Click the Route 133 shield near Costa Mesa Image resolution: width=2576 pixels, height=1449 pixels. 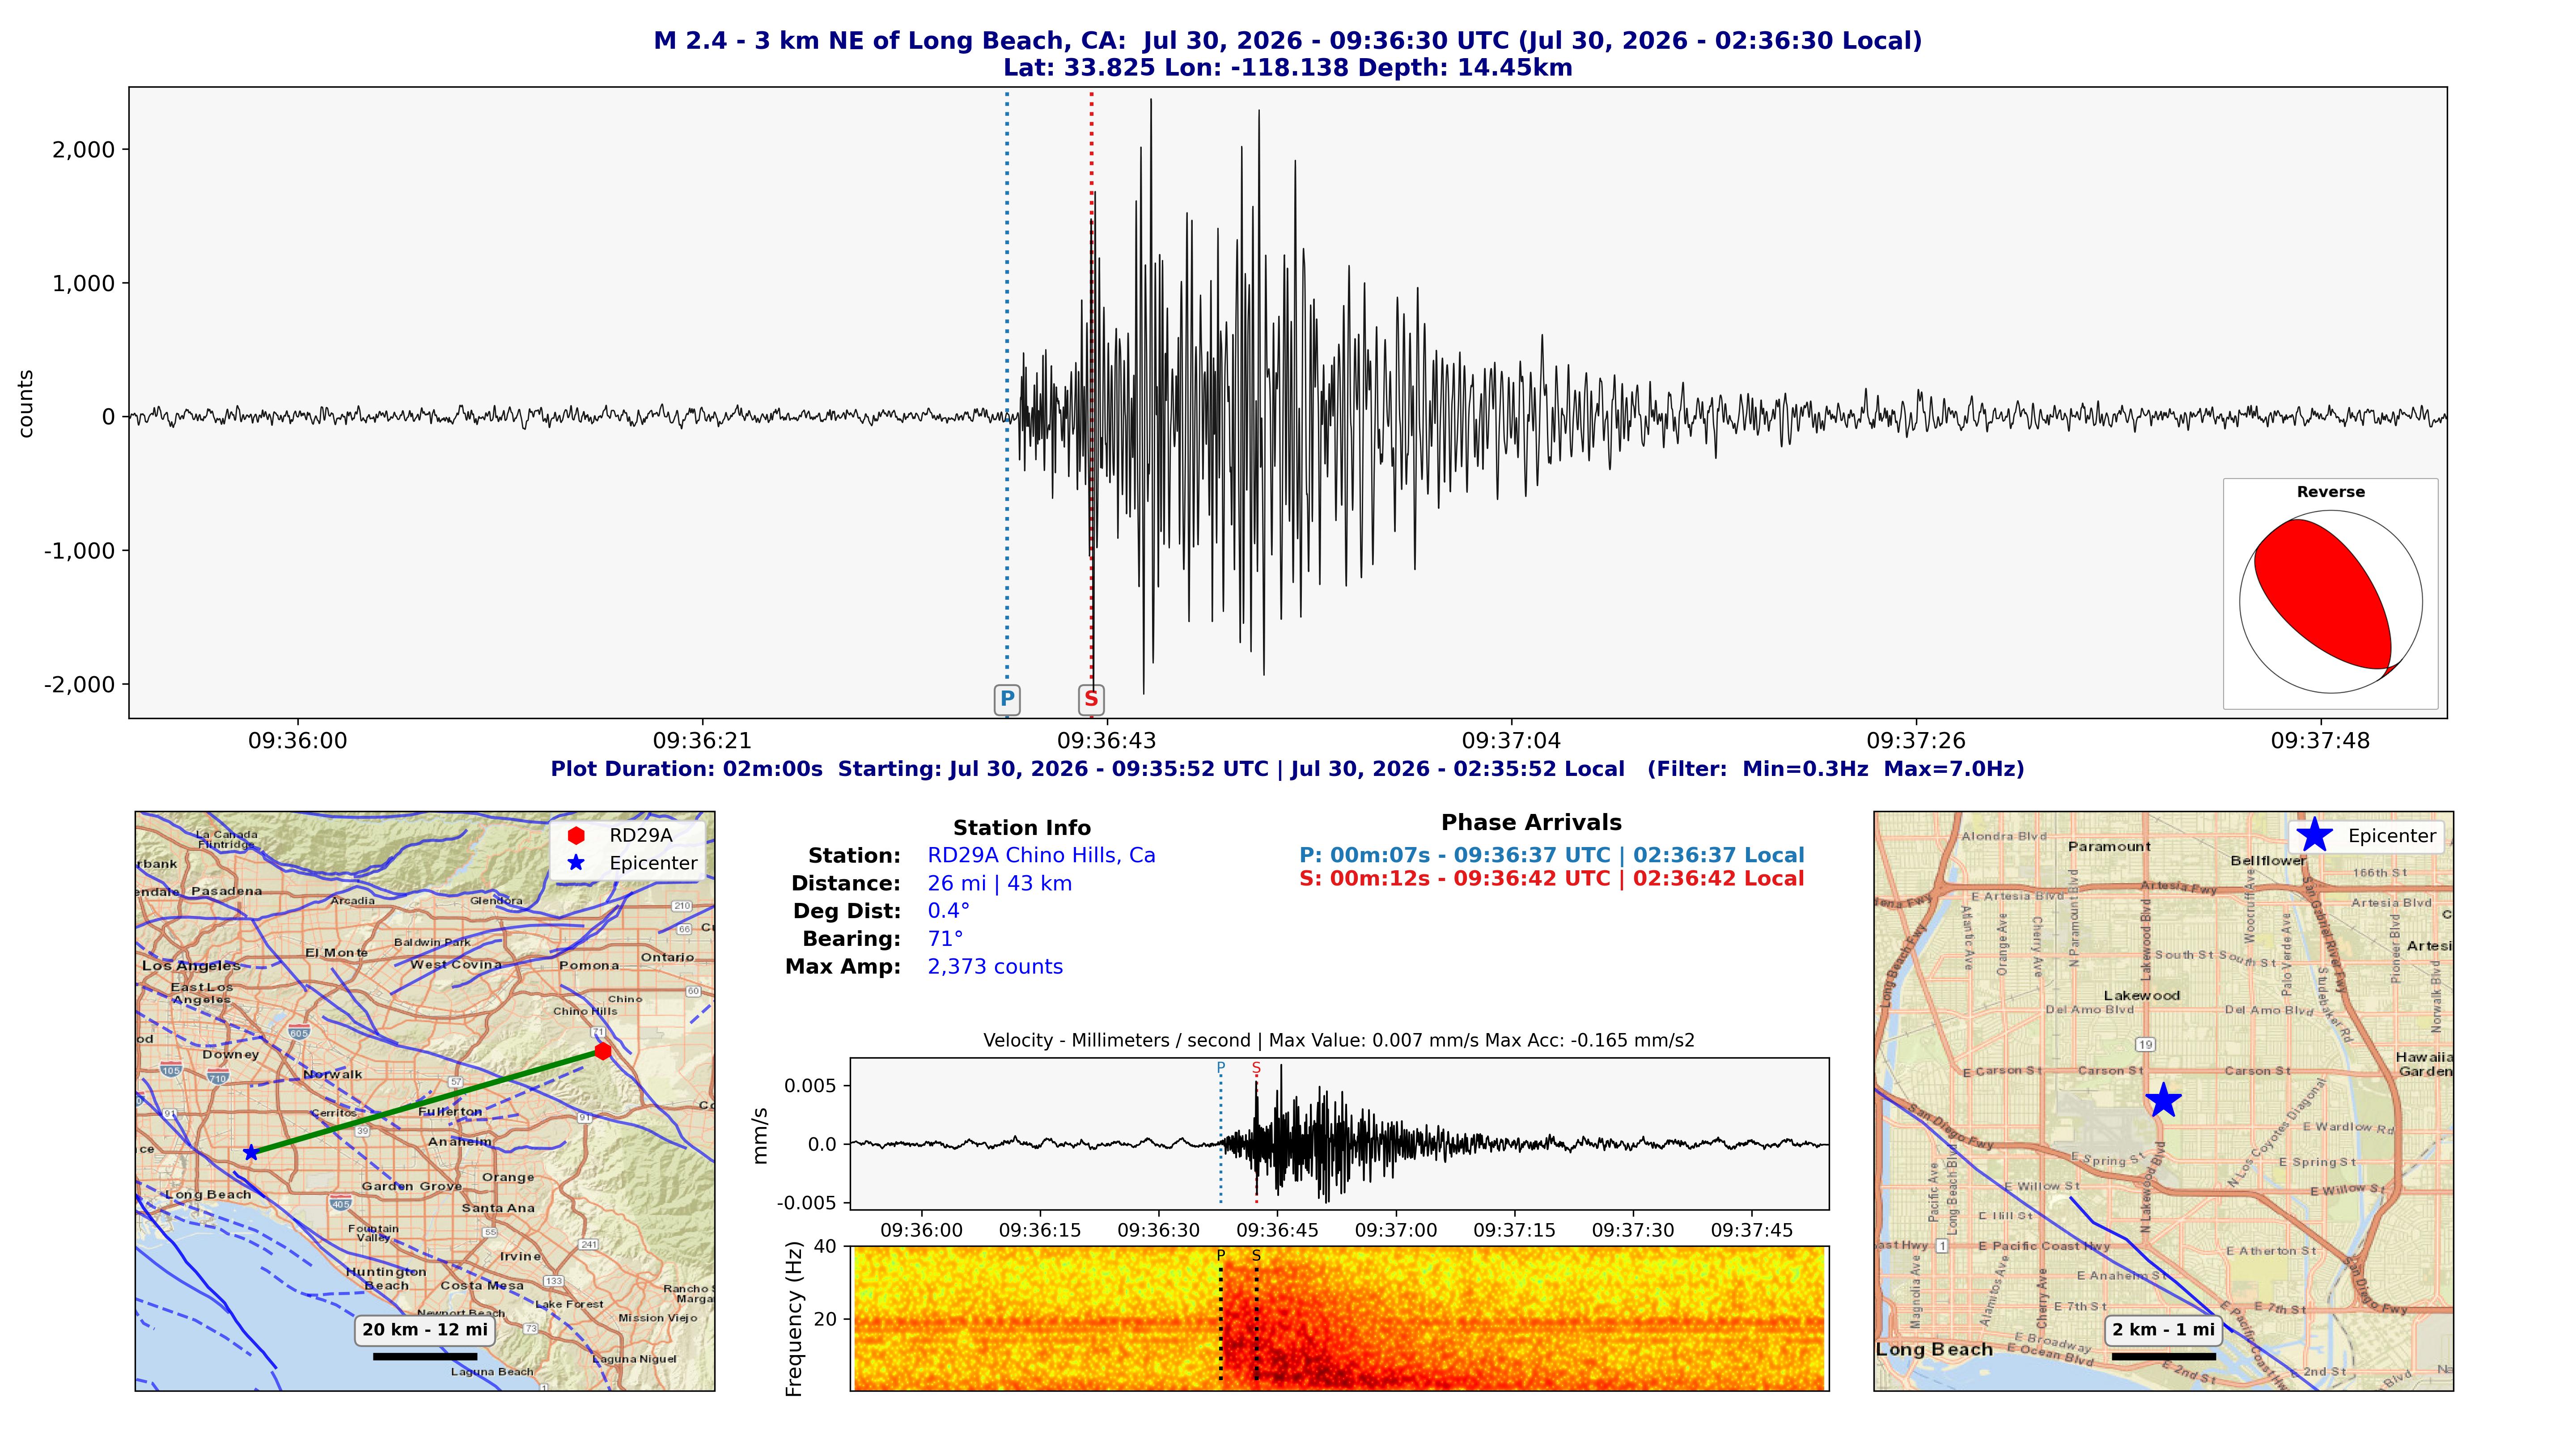(553, 1281)
